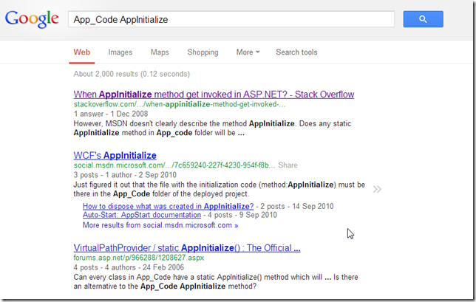Click '4 posts - 4 authors - 24 Feb 2006' text
This screenshot has height=302, width=476.
tap(129, 267)
